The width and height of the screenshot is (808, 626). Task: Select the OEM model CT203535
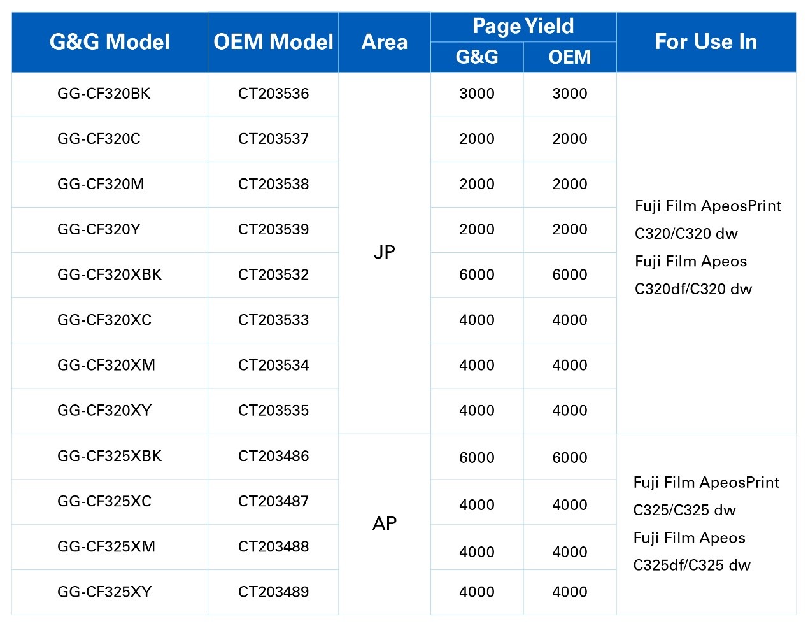274,410
